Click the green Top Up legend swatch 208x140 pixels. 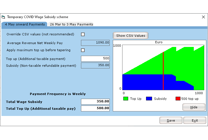[x=126, y=99]
